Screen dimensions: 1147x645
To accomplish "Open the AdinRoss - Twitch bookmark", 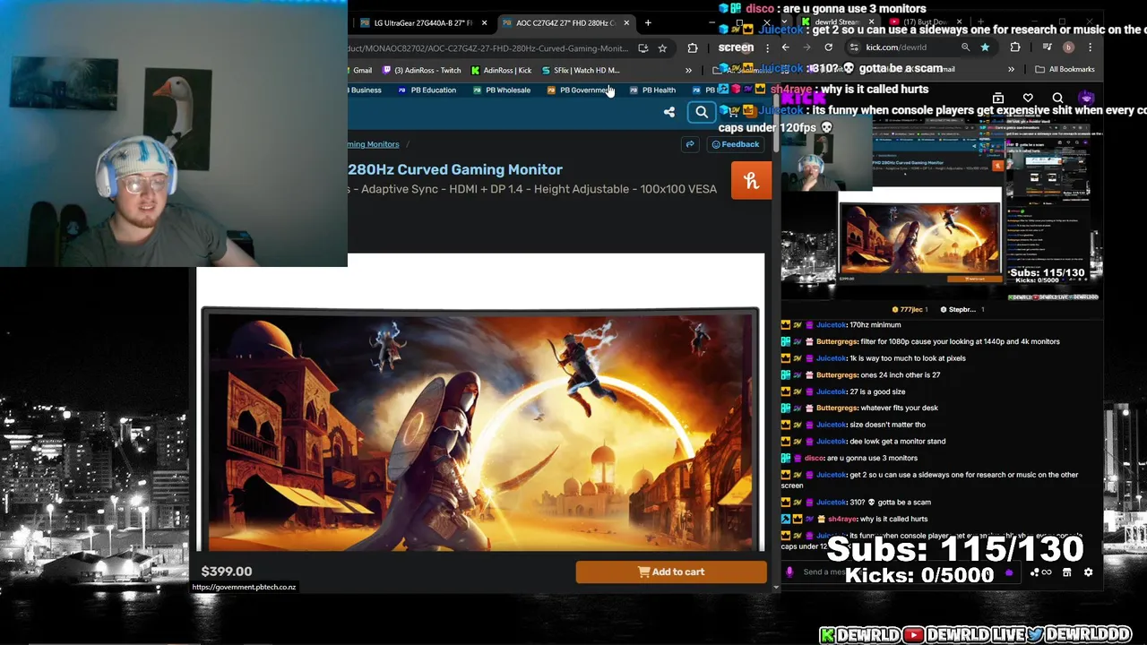I will [421, 70].
